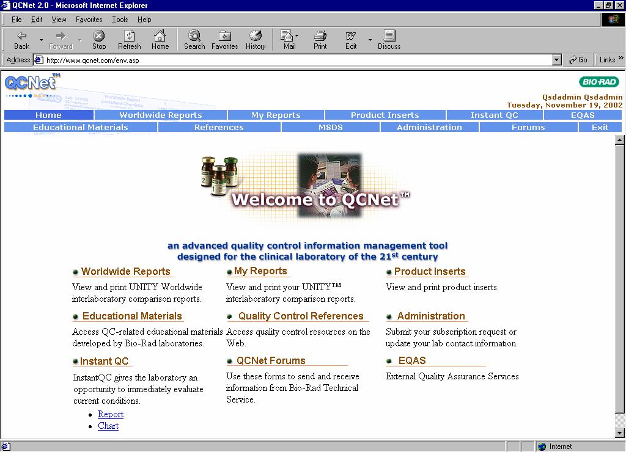Open the Instant QC heading link
Viewport: 626px width, 452px height.
(x=104, y=361)
